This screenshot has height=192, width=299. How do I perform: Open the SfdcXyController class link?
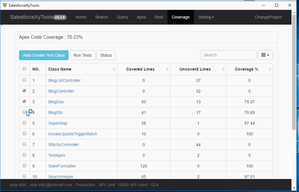tap(64, 145)
